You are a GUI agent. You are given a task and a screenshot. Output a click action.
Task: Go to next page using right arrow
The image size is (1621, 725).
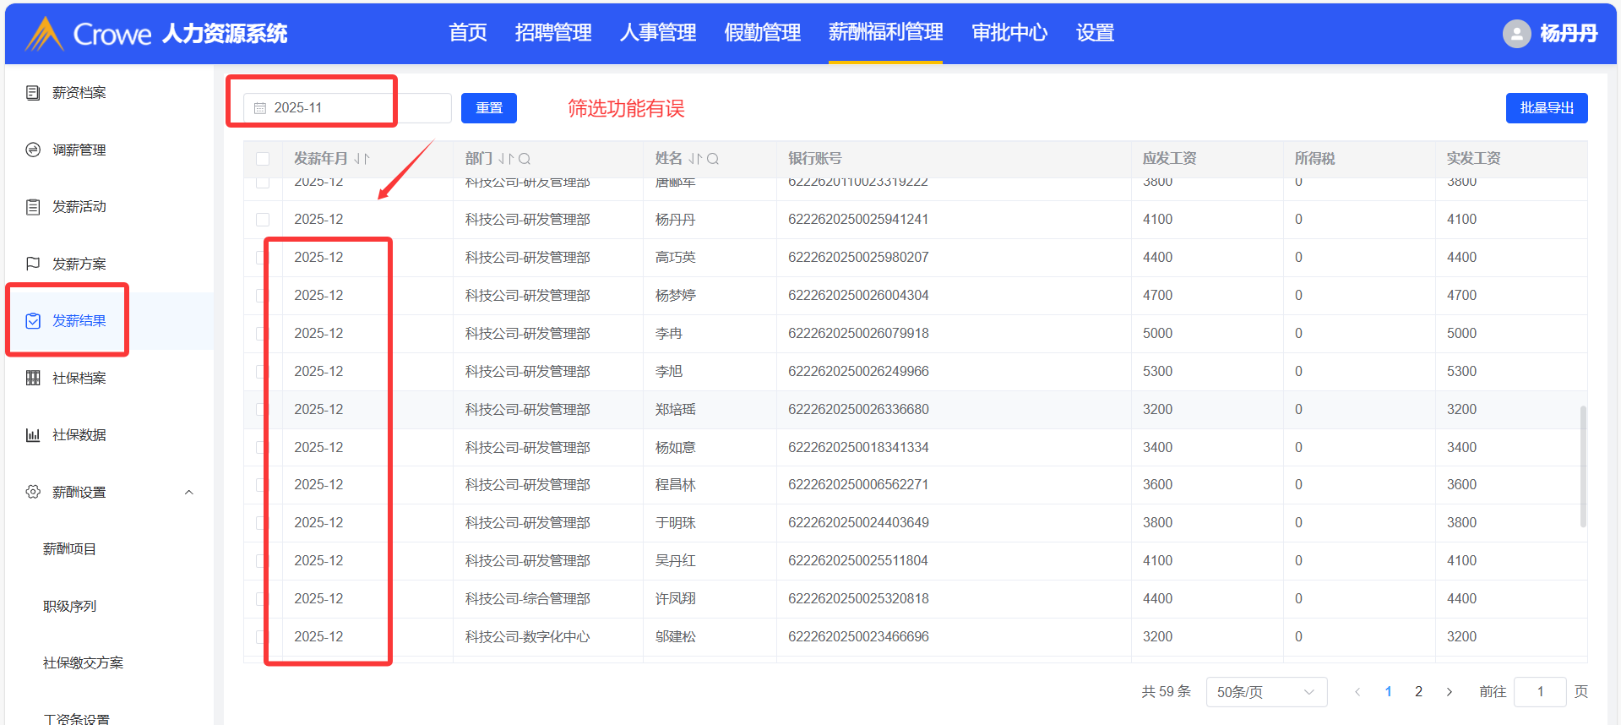1450,692
